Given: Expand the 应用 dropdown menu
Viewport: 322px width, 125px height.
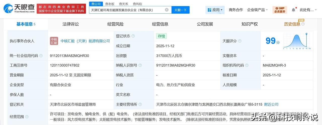Looking at the screenshot, I should tap(215, 10).
